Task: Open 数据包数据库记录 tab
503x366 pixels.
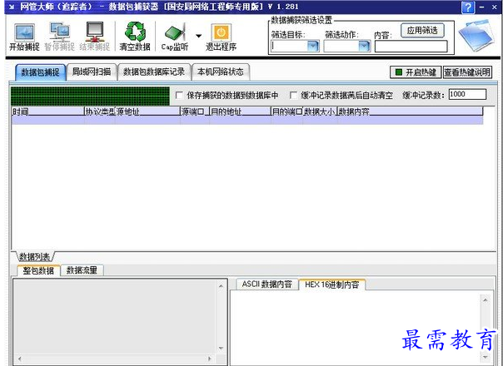Action: tap(154, 72)
